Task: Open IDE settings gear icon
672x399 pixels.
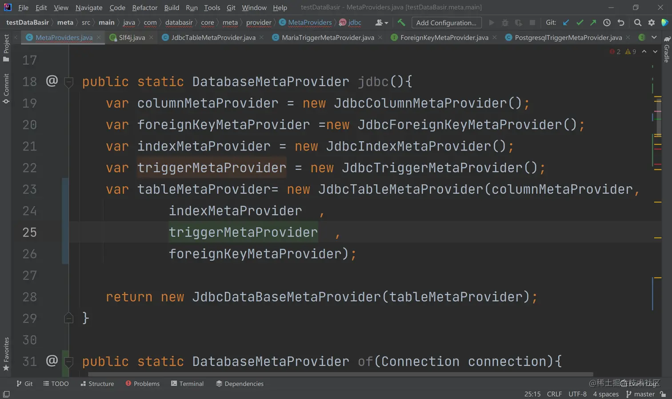Action: point(652,22)
